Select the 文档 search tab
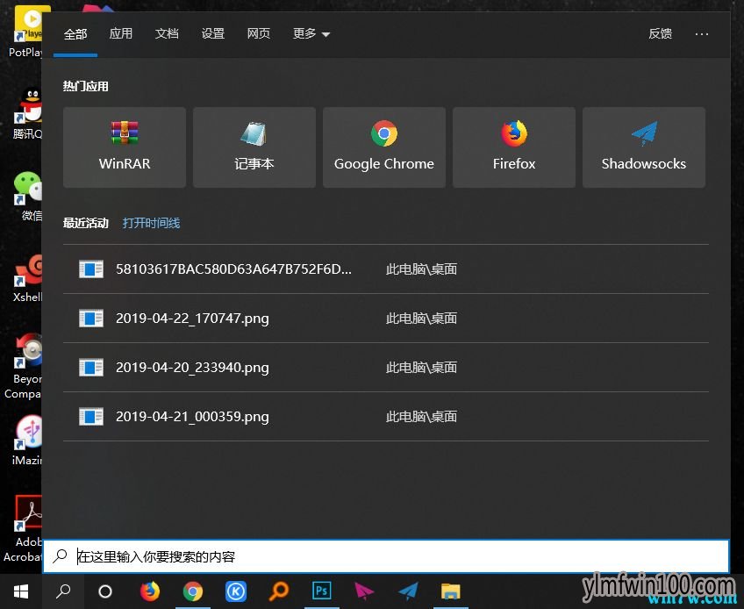The width and height of the screenshot is (744, 609). click(x=167, y=33)
